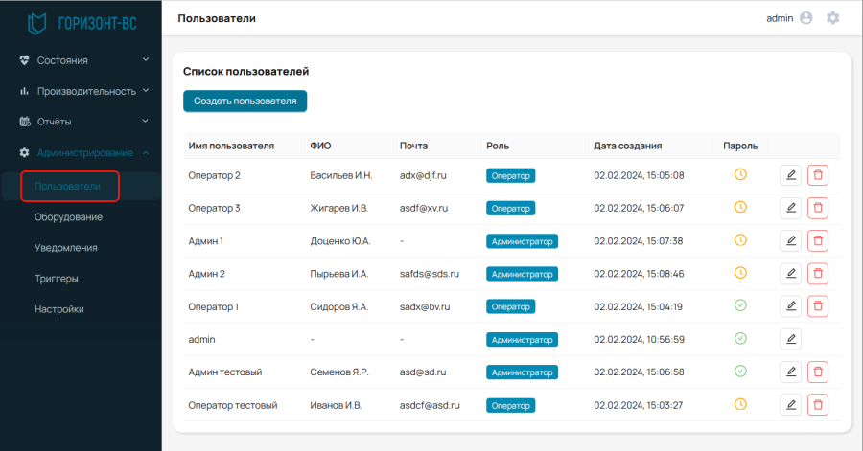Screen dimensions: 863x451
Task: Click the trash icon for Оператор тестовый
Action: click(x=818, y=405)
